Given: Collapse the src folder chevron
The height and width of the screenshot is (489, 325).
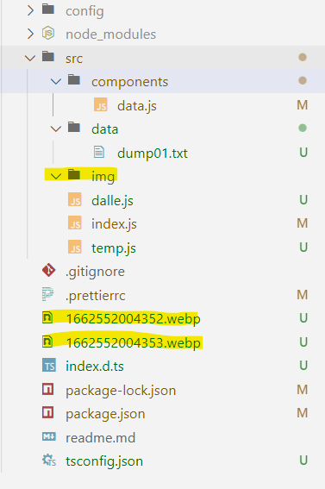Looking at the screenshot, I should (x=30, y=58).
